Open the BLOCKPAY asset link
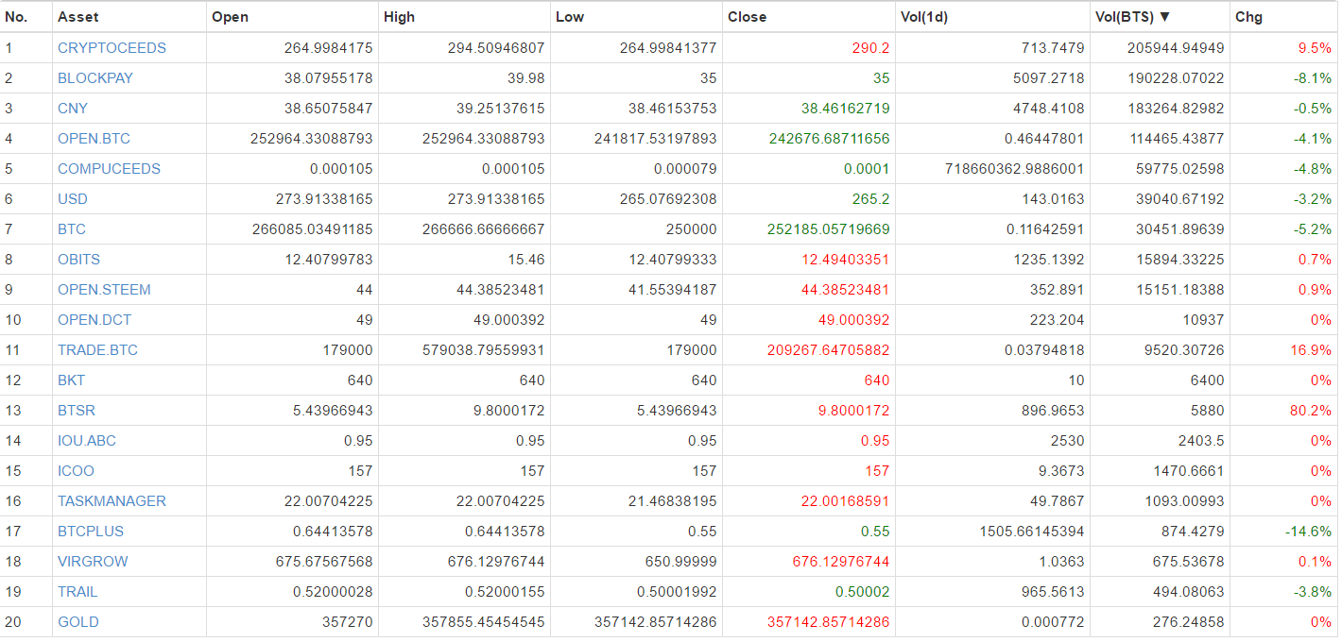Screen dimensions: 1342x642 95,78
